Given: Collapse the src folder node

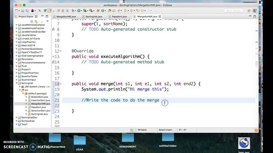Looking at the screenshot, I should click(x=20, y=90).
